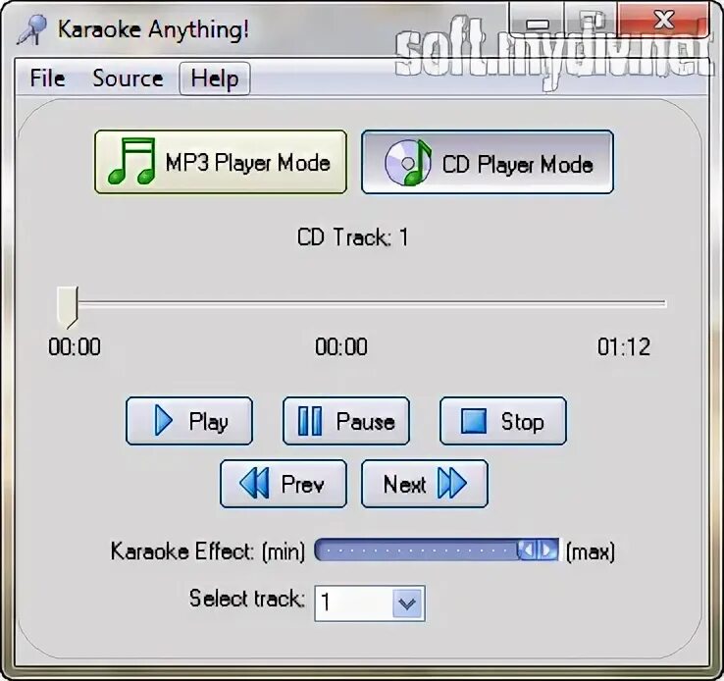Expand the Select track dropdown arrow
This screenshot has width=724, height=681.
coord(407,602)
